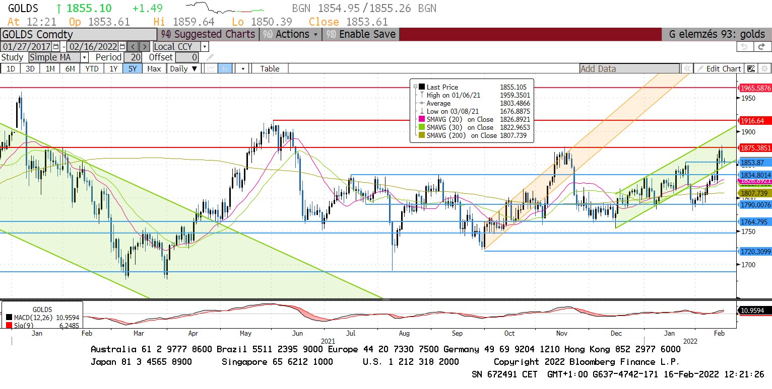Open chart settings gear icon

(x=764, y=68)
